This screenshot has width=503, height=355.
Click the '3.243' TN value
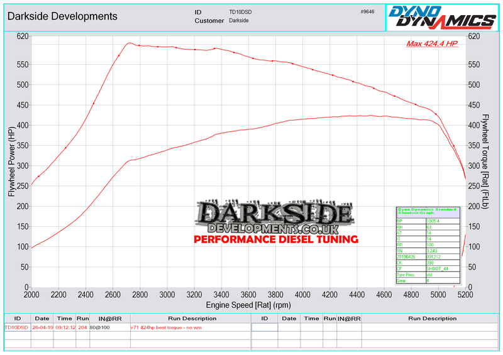[x=432, y=251]
